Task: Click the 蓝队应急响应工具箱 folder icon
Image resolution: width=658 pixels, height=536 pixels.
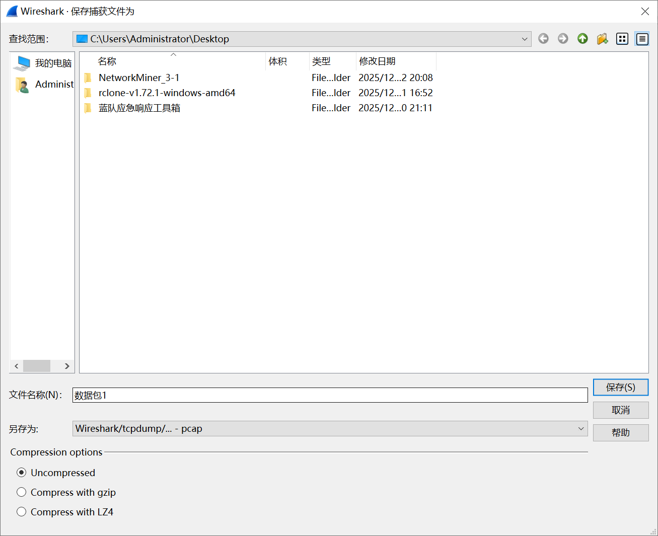Action: point(88,108)
